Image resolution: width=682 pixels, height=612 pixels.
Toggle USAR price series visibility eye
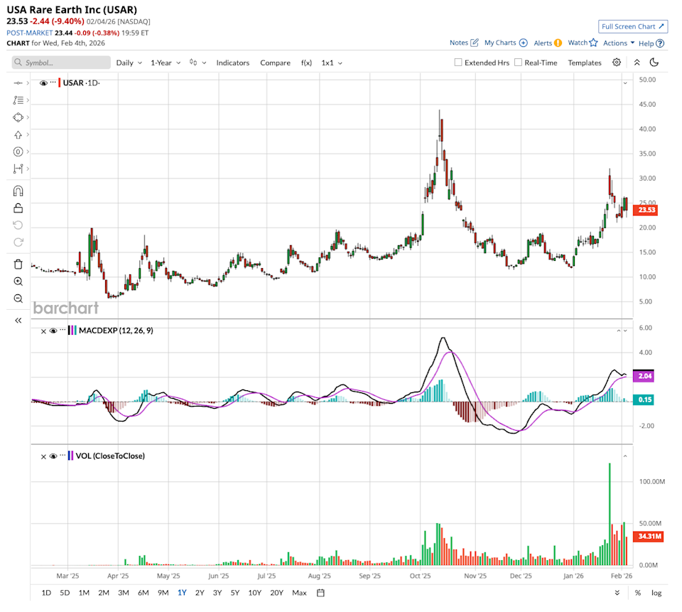(x=43, y=82)
